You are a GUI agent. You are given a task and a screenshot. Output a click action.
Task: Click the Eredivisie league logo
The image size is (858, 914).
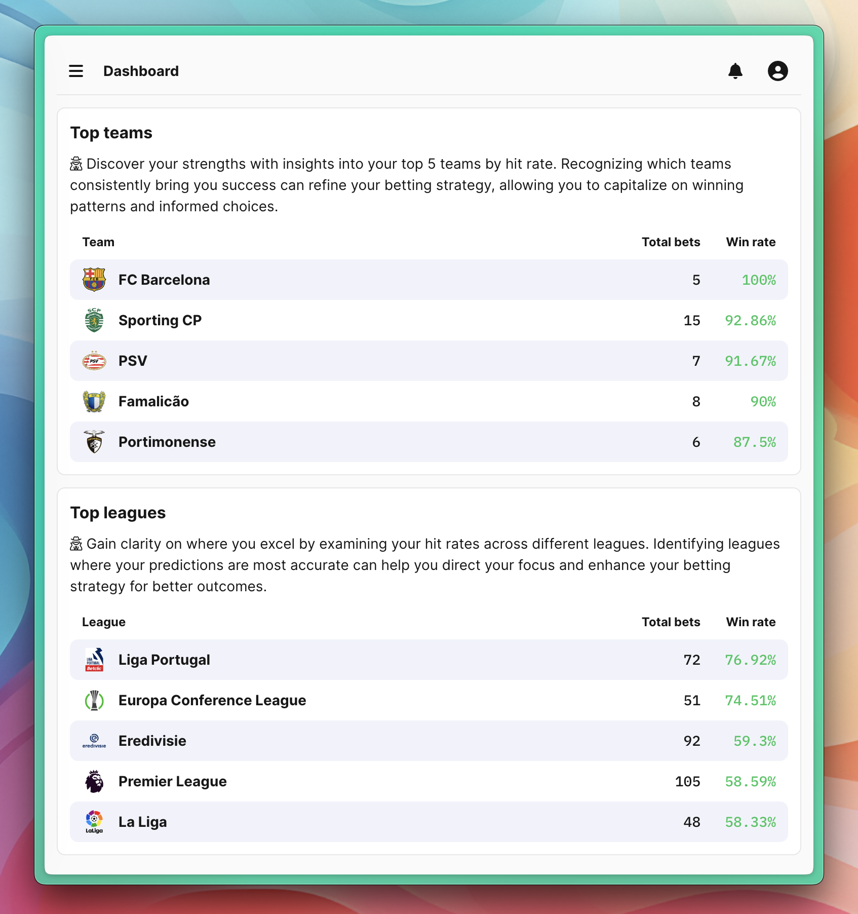coord(94,741)
